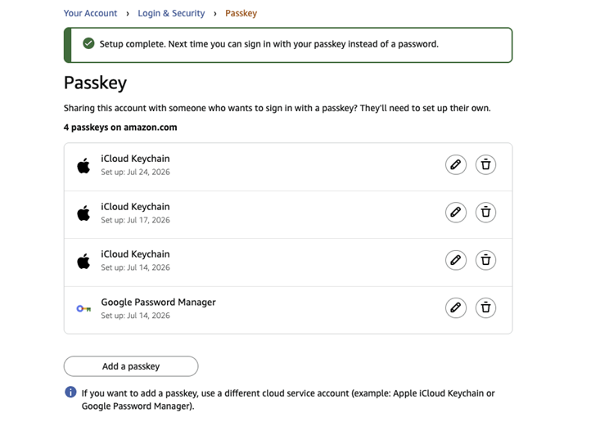Viewport: 591px width, 435px height.
Task: Click the green checkmark success icon
Action: coord(88,43)
